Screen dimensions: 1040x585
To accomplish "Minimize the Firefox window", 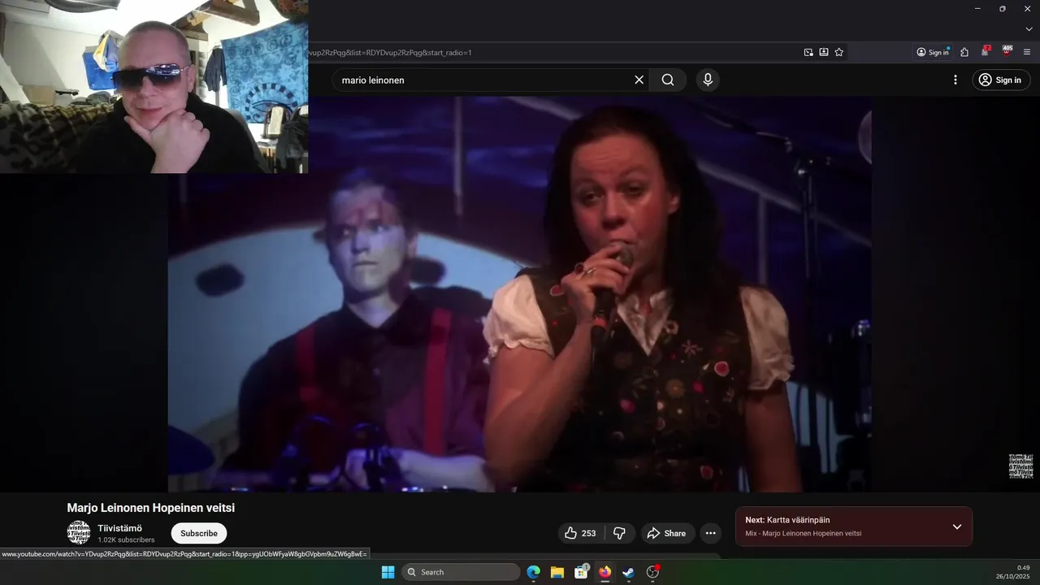I will (x=977, y=8).
